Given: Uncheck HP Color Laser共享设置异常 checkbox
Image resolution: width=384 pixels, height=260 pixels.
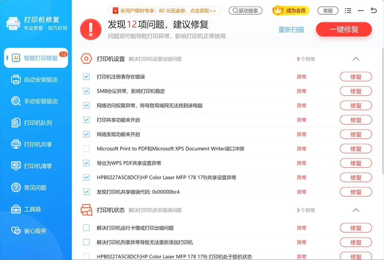Looking at the screenshot, I should (x=86, y=177).
